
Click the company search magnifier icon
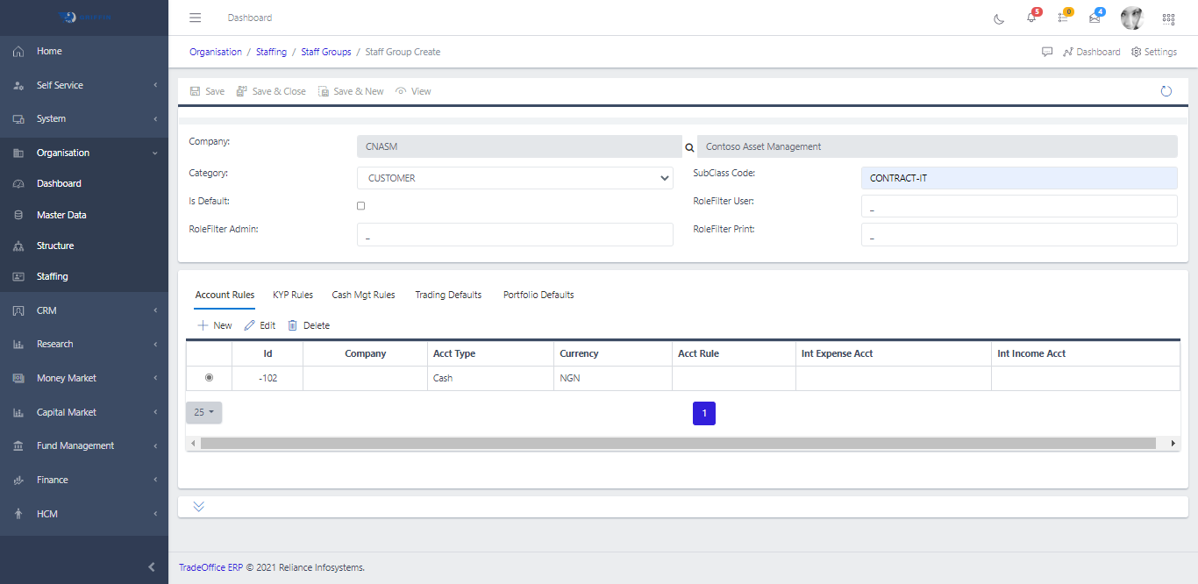click(689, 147)
